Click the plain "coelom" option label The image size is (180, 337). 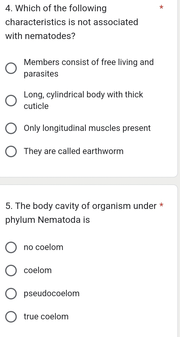click(38, 271)
